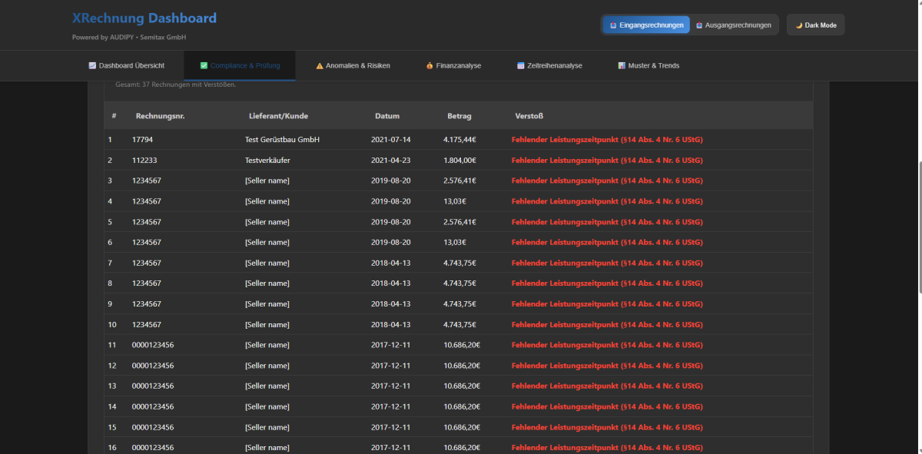Click the outbox icon in Ausgangsrechnungen
The image size is (922, 454).
click(x=699, y=25)
